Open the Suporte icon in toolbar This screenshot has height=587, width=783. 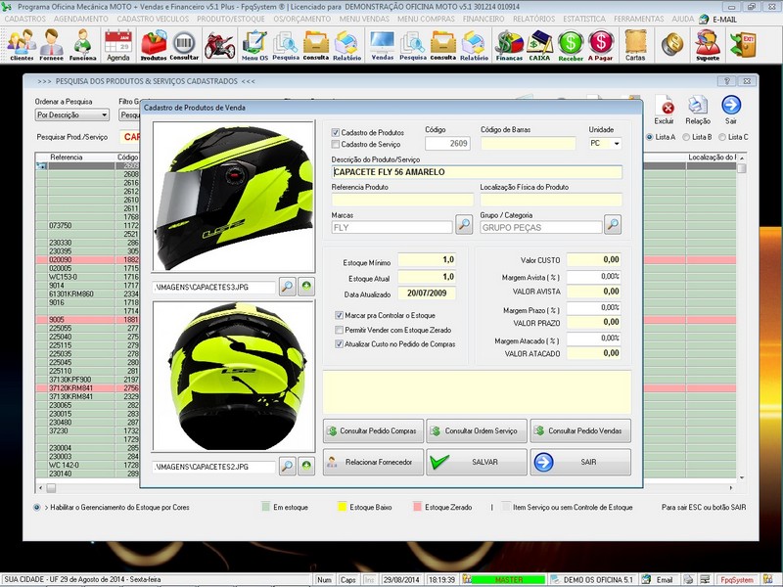tap(707, 44)
